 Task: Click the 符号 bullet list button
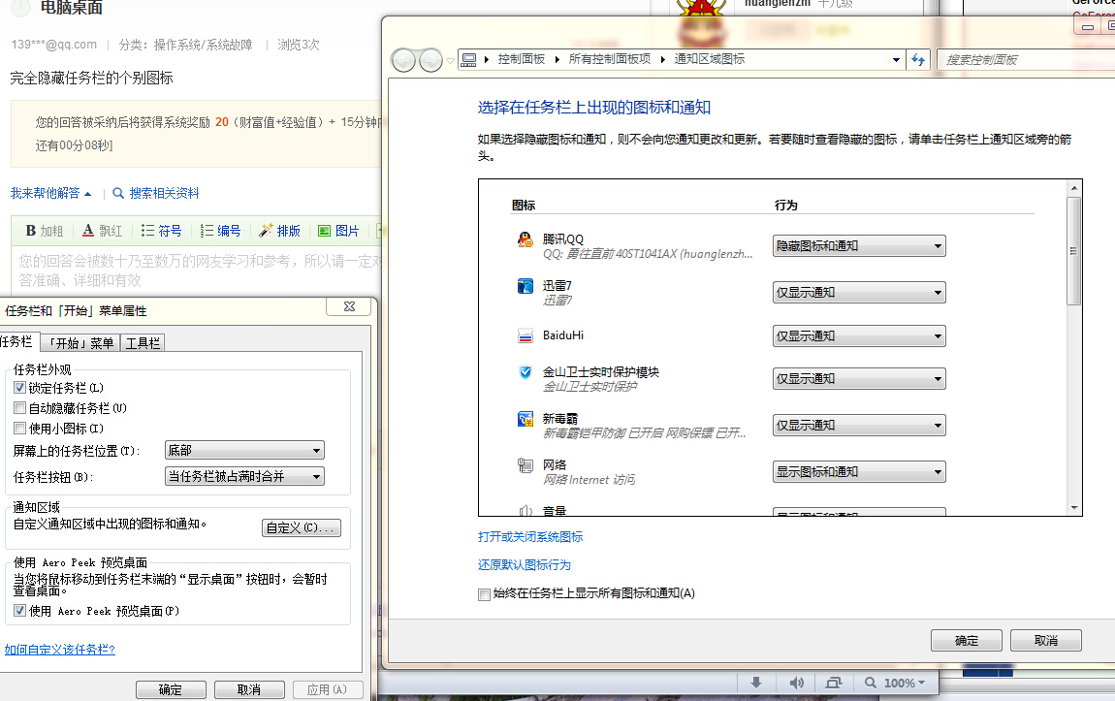[161, 231]
